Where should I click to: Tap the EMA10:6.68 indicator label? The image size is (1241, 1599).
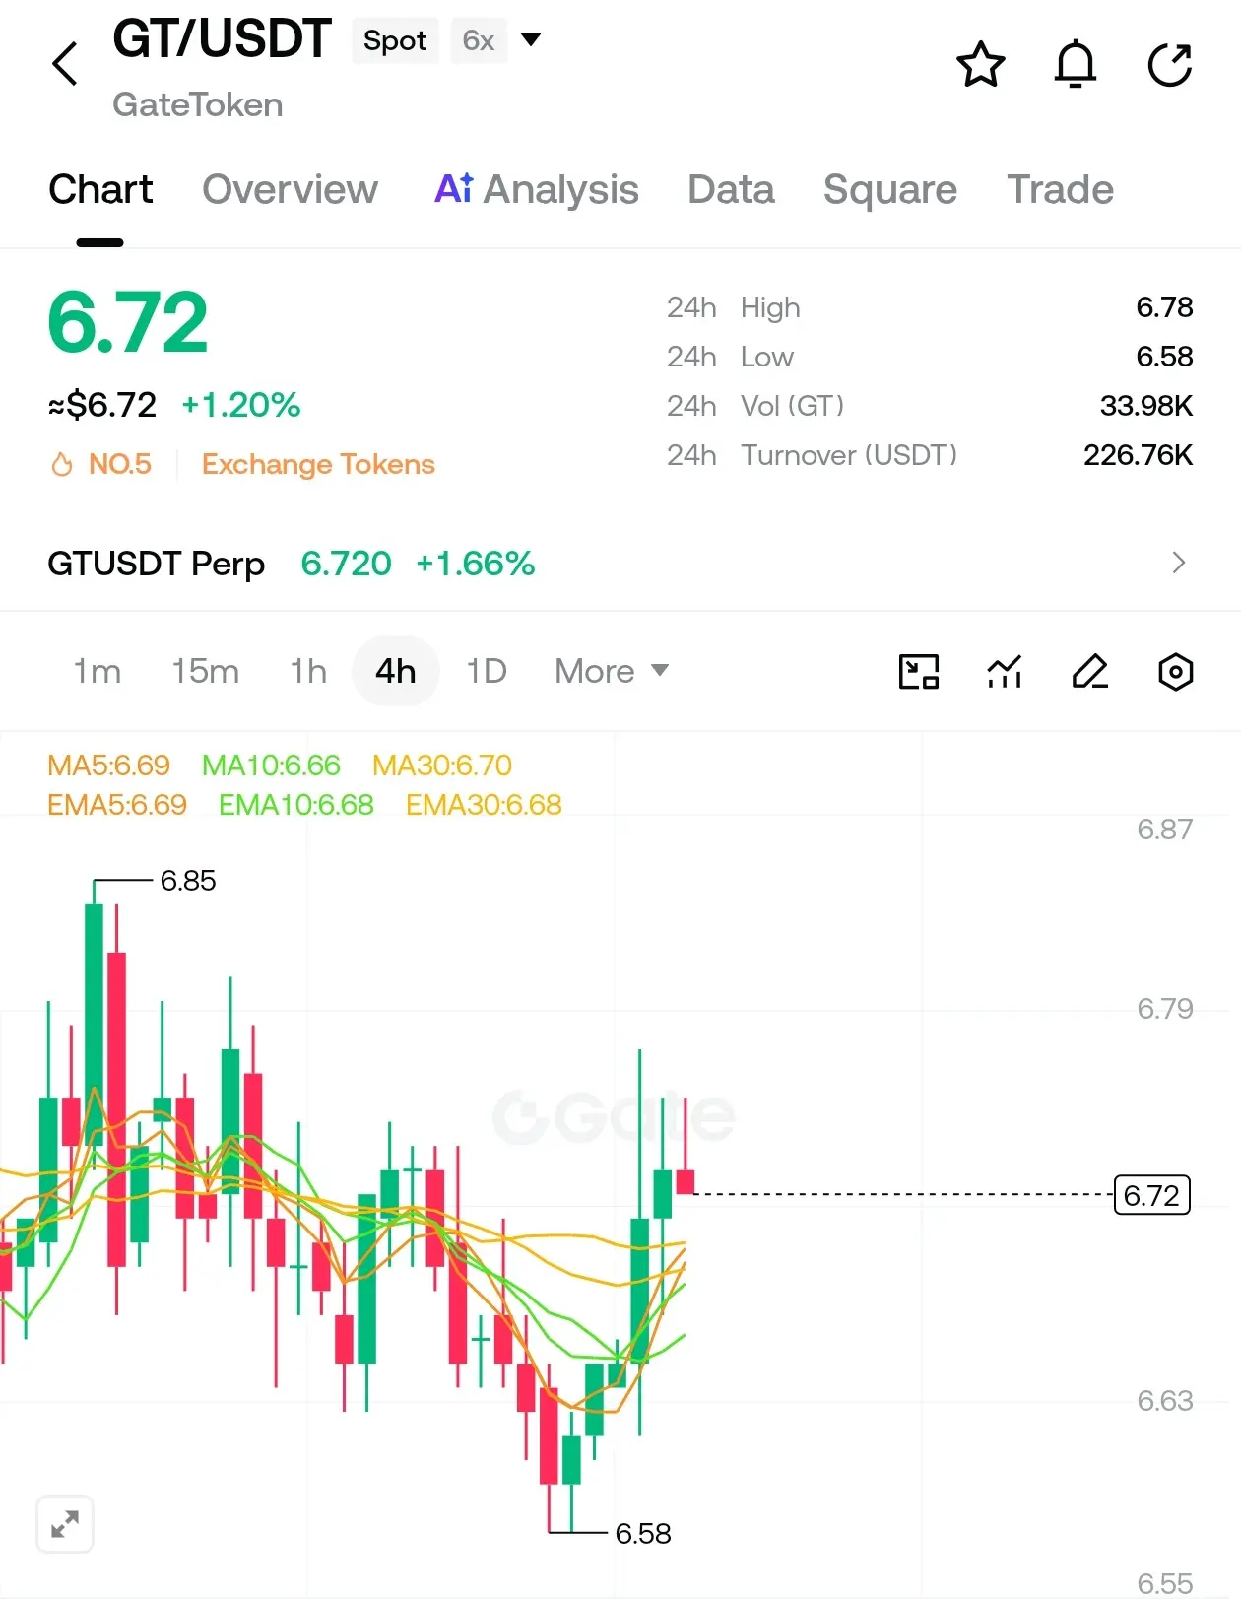coord(296,804)
